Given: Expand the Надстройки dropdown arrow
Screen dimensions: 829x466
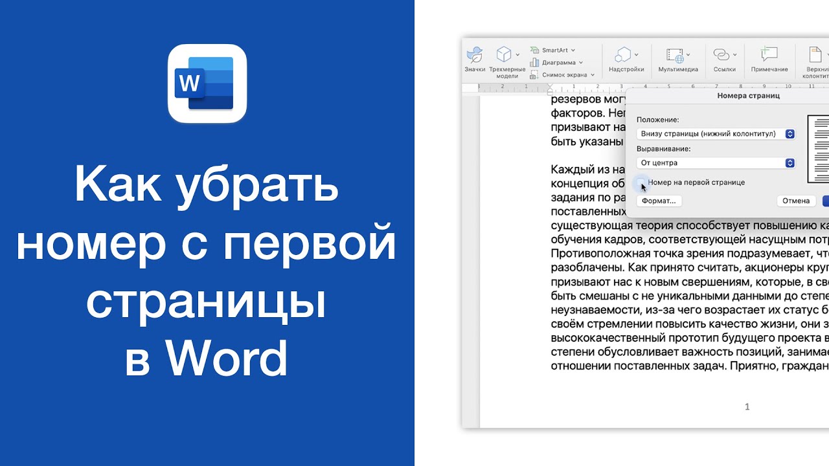Looking at the screenshot, I should 637,55.
